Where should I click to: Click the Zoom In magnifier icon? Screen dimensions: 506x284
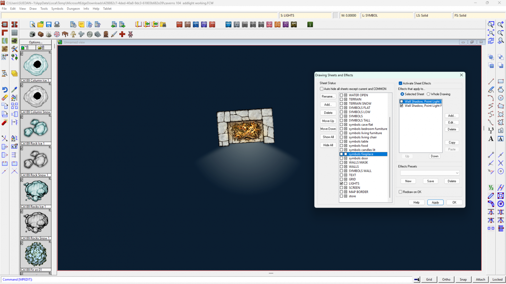tap(501, 25)
